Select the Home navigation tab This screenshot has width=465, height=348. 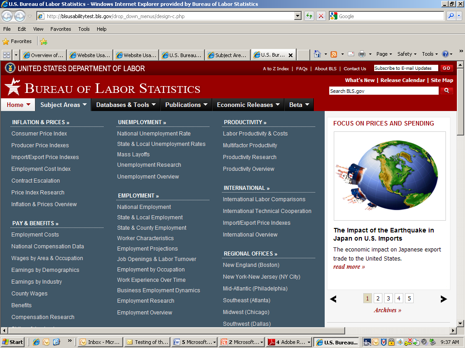(18, 105)
